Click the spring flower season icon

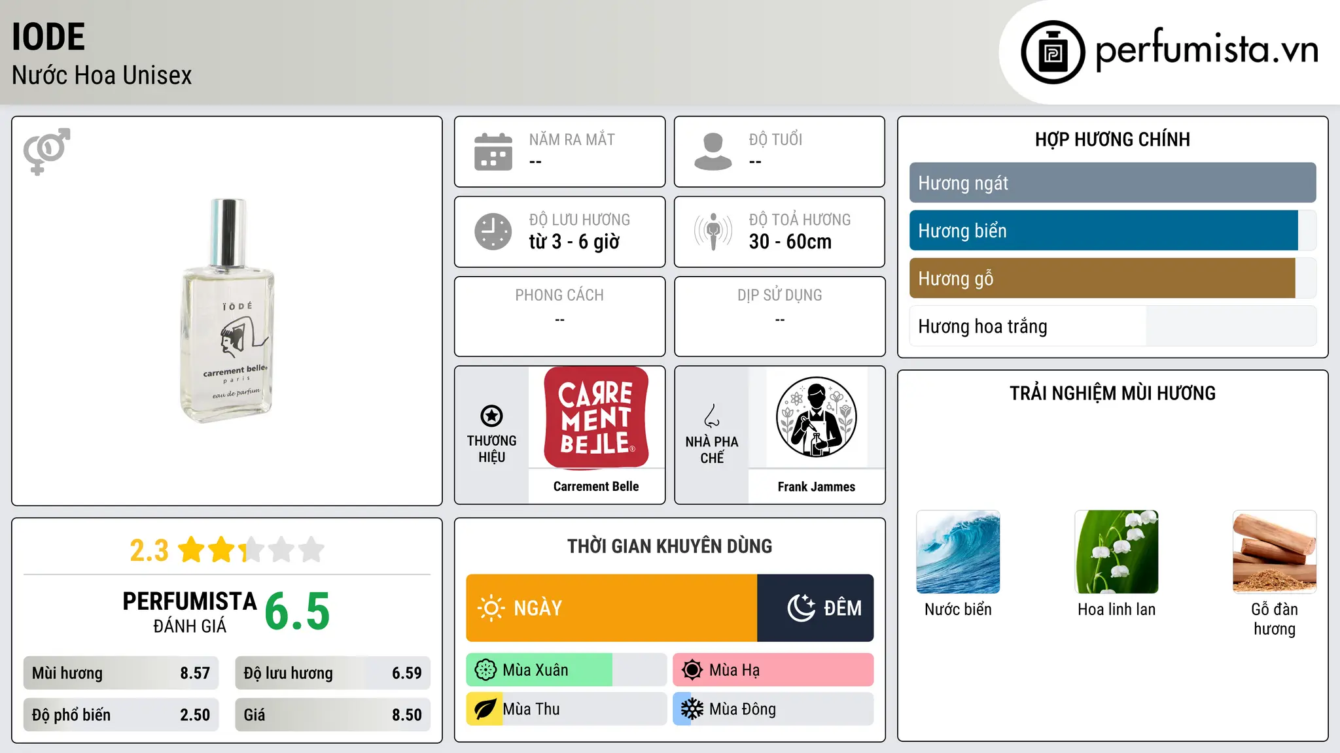(x=485, y=670)
